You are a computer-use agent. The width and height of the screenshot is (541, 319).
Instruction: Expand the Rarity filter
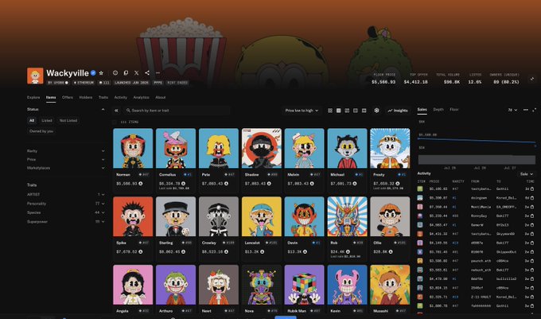(66, 150)
